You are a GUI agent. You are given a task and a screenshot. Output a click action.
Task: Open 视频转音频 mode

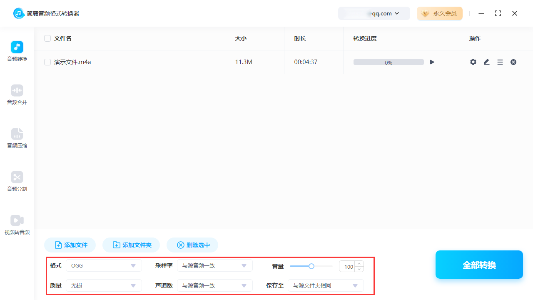(17, 224)
